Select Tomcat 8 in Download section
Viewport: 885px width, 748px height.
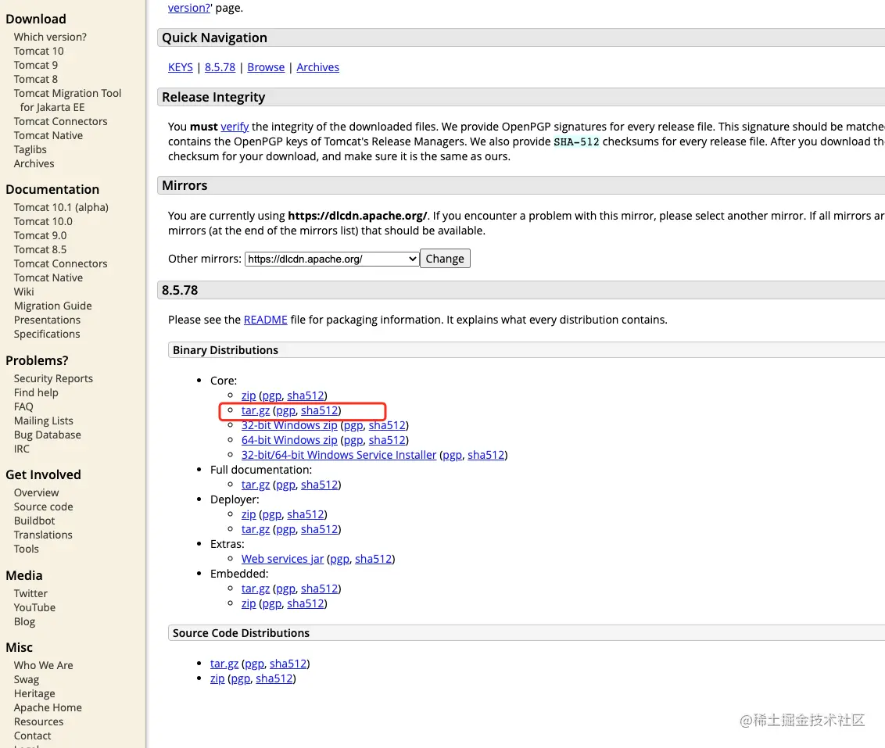click(35, 79)
